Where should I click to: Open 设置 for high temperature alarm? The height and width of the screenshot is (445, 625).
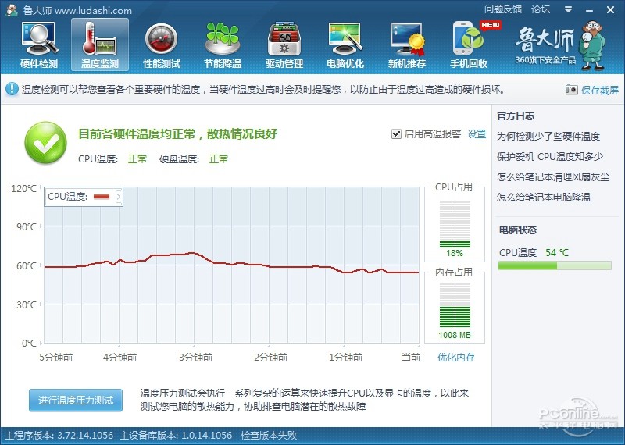click(477, 133)
